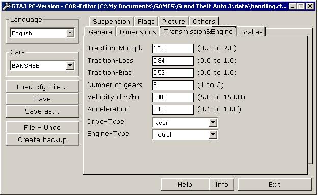
Task: Click the Save as... button
Action: pyautogui.click(x=42, y=111)
